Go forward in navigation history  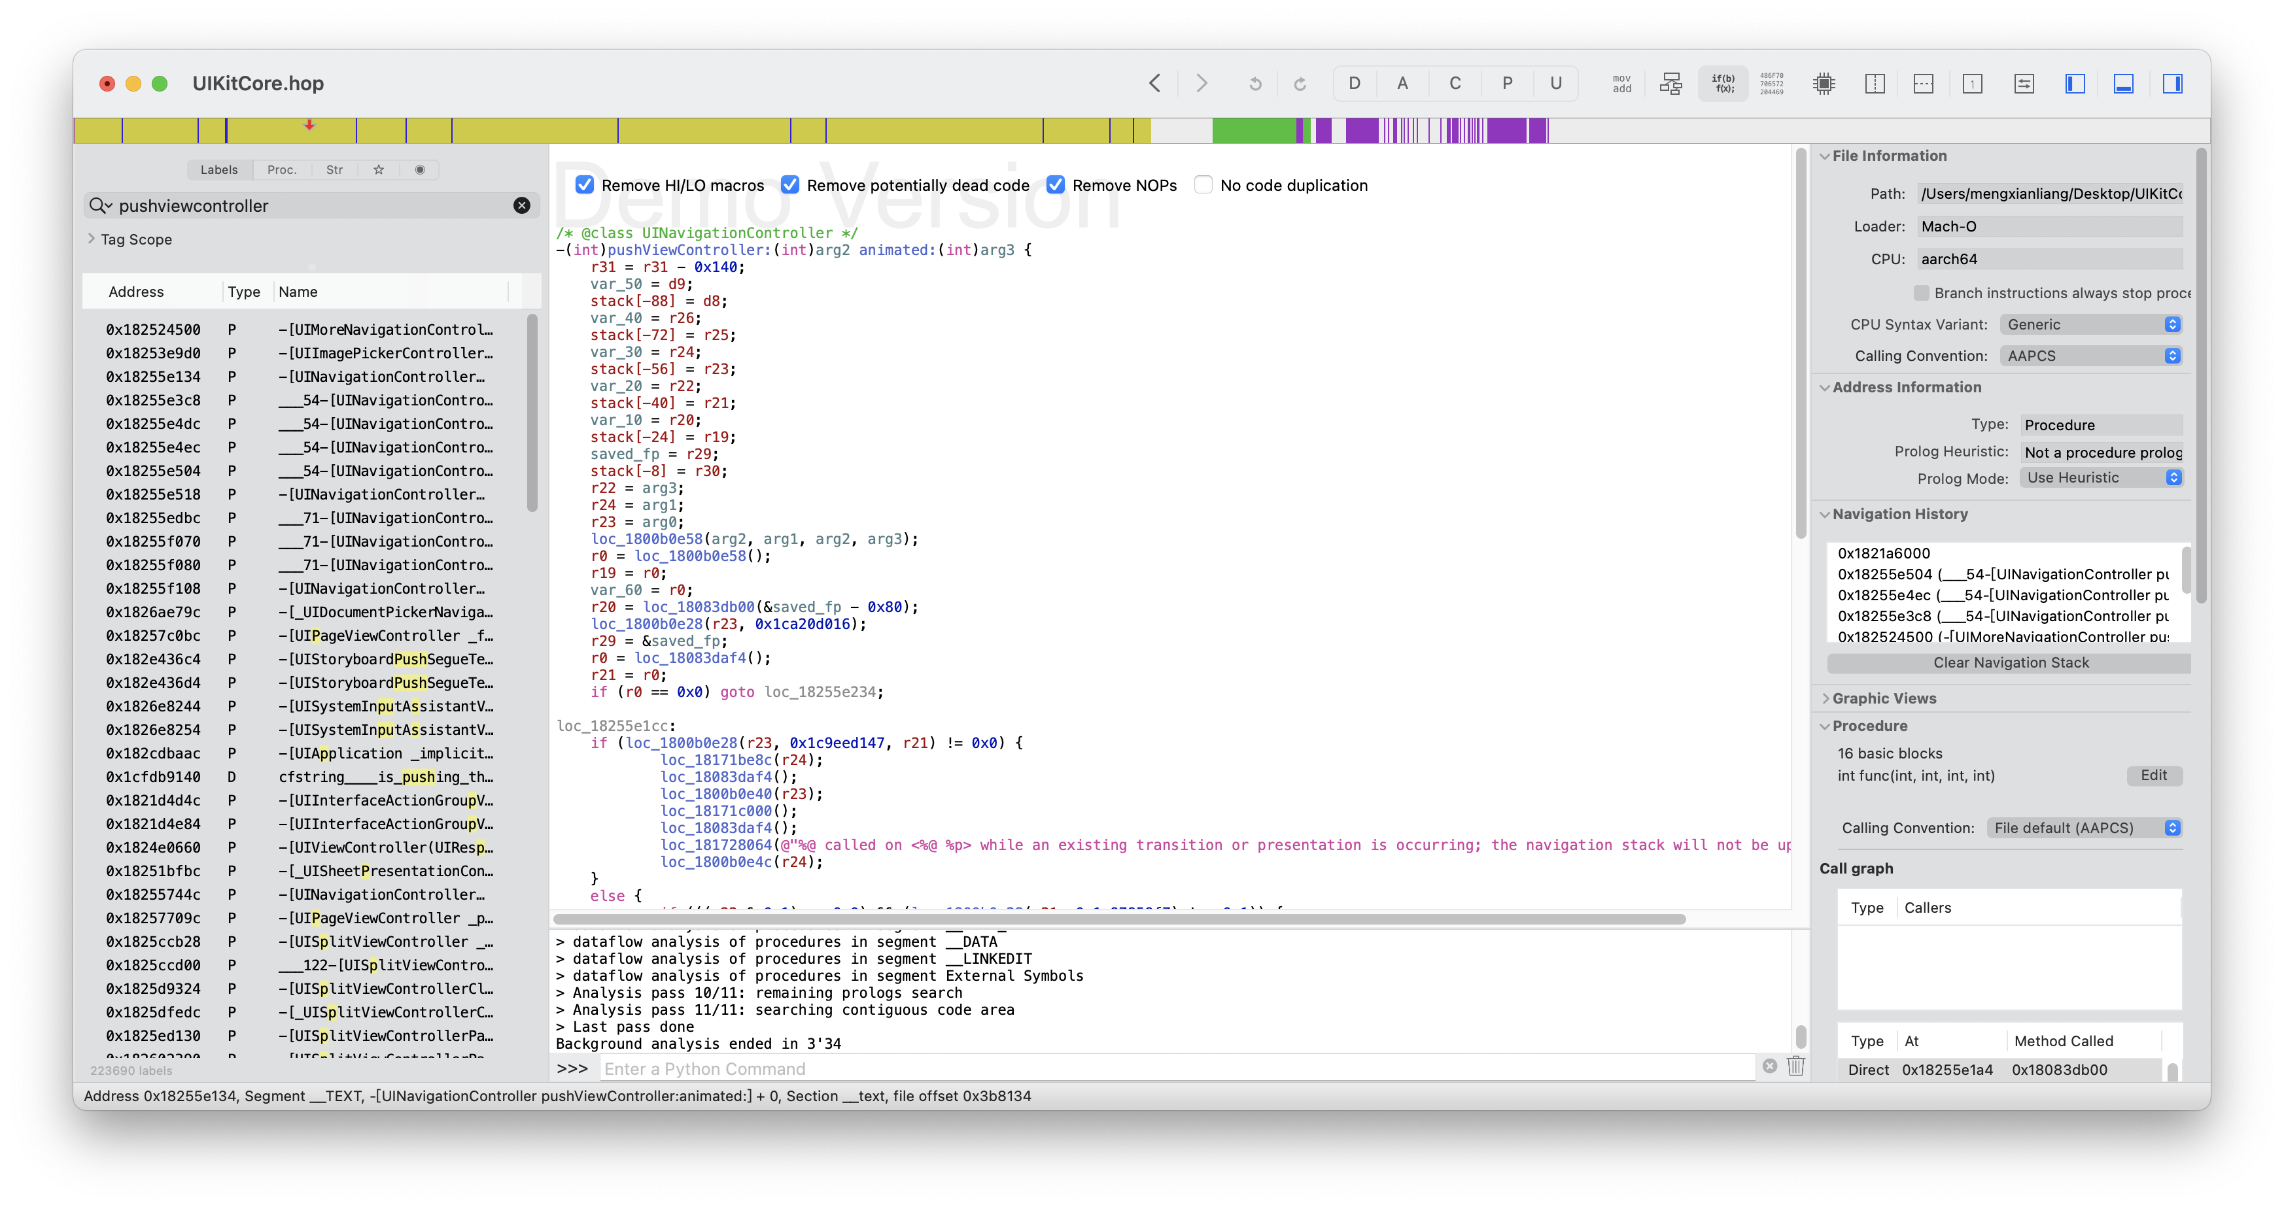click(1202, 83)
